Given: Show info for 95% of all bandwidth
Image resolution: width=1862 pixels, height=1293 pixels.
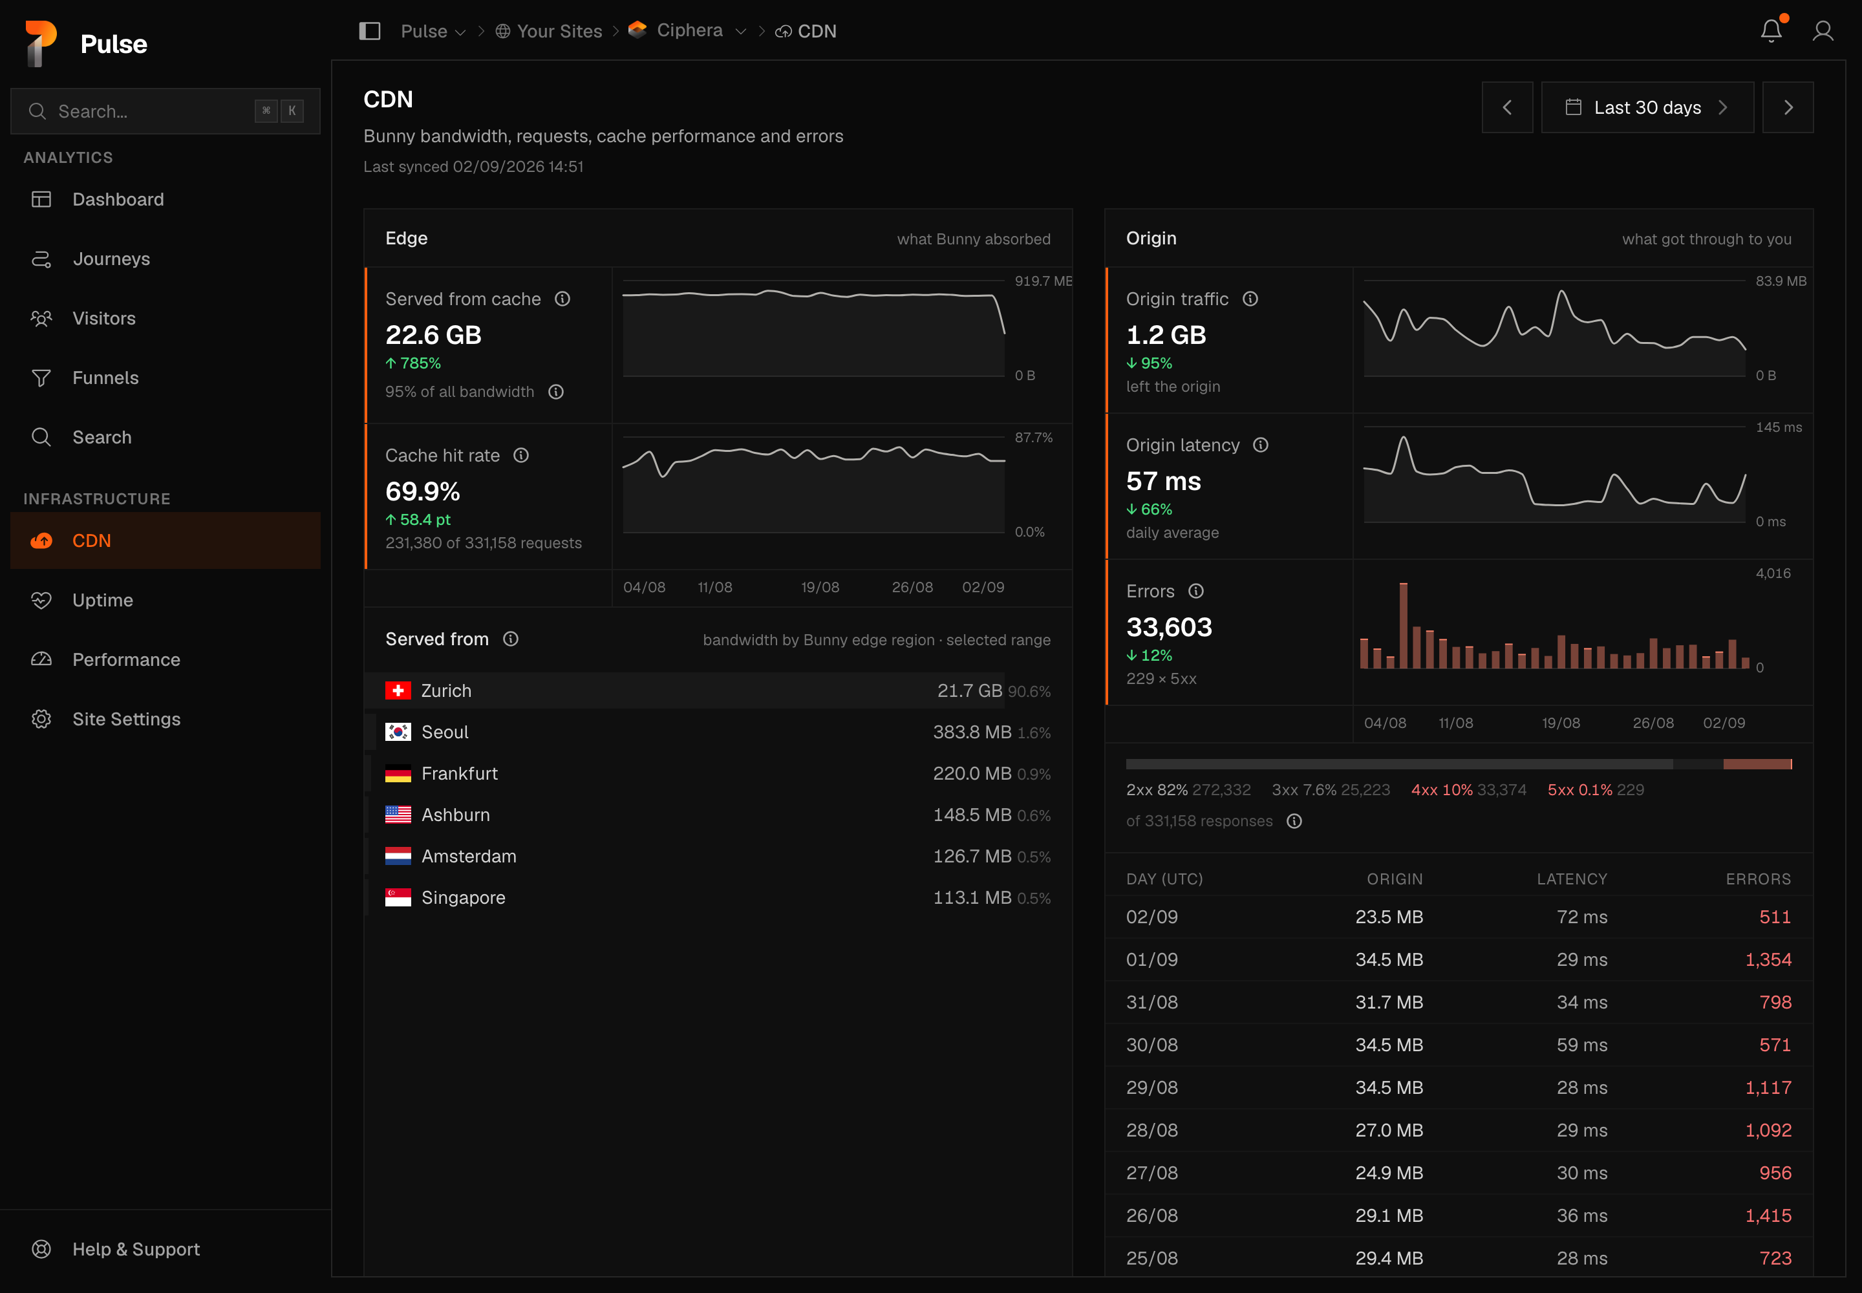Looking at the screenshot, I should [556, 392].
